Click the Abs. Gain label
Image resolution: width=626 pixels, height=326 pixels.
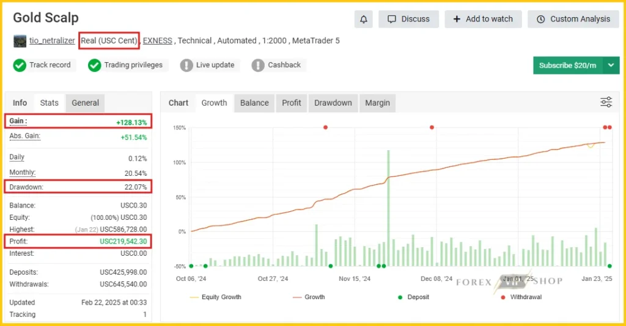tap(24, 136)
